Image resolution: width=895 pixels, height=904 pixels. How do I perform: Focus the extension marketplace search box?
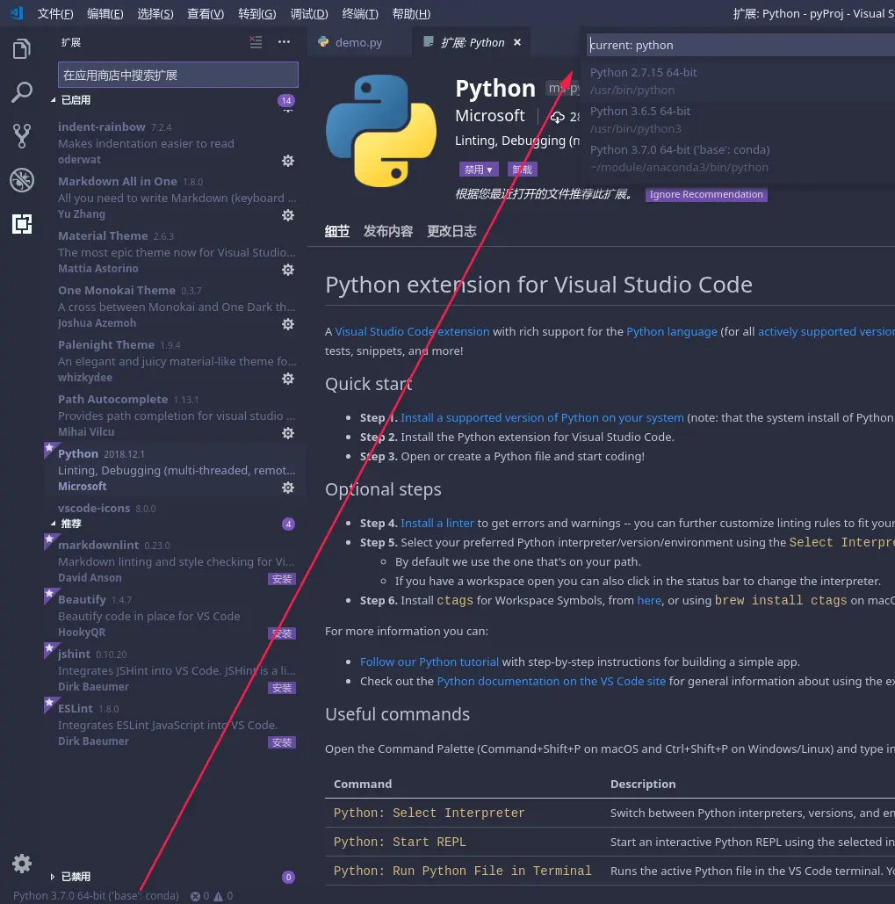click(x=178, y=75)
